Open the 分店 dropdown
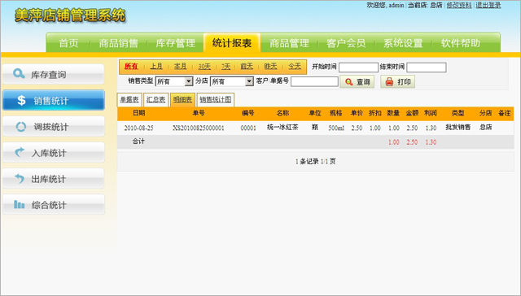This screenshot has width=521, height=296. click(x=232, y=81)
